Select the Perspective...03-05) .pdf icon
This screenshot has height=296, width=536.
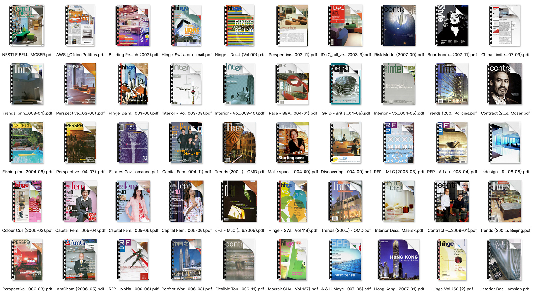[80, 84]
